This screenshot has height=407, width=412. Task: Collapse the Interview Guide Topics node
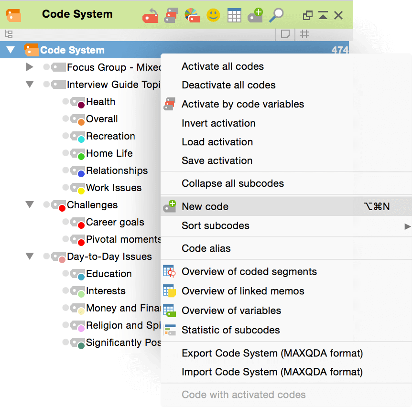(x=30, y=84)
